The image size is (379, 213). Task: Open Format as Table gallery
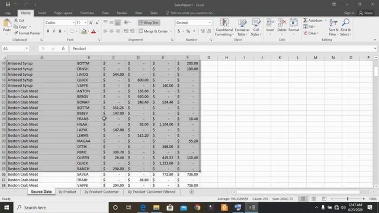242,27
